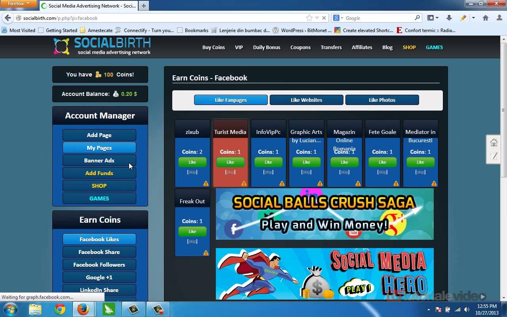Go to Blog in top navigation
The width and height of the screenshot is (507, 317).
[x=387, y=47]
